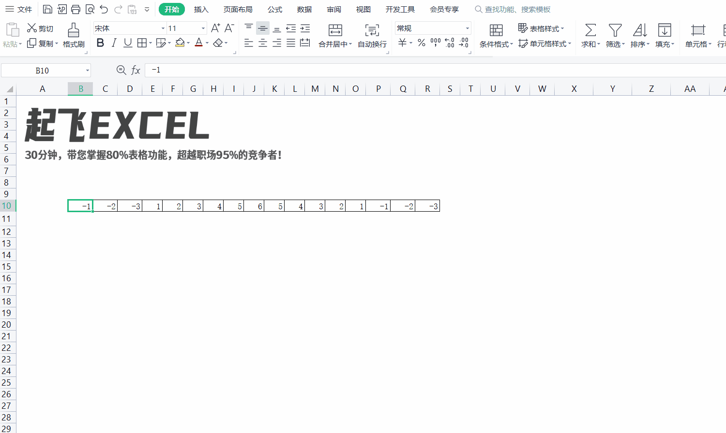Click the Fill (填充) icon
Viewport: 726px width, 433px height.
pyautogui.click(x=665, y=30)
